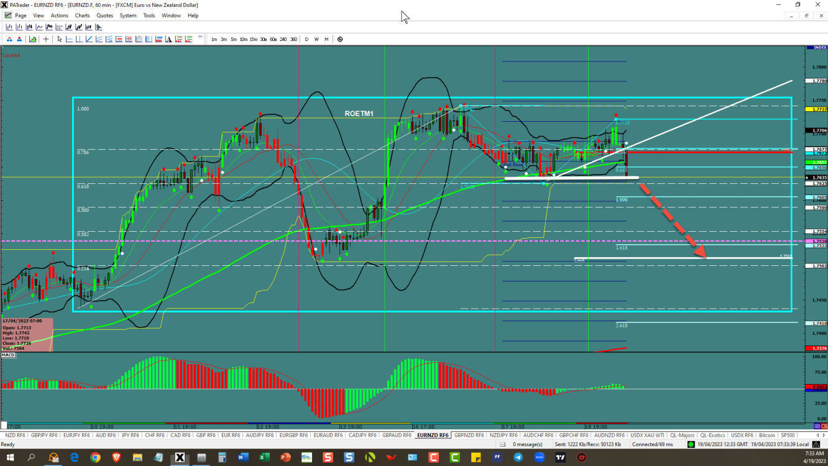
Task: Click the clock icon after timeframe buttons
Action: (x=340, y=39)
